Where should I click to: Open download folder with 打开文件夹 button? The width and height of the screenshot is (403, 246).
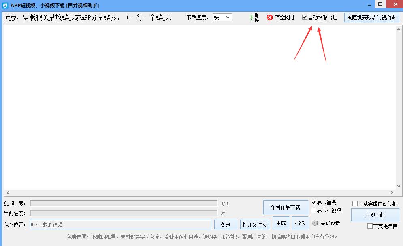254,225
